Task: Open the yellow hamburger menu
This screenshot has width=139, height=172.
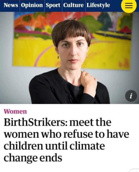Action: point(129,6)
